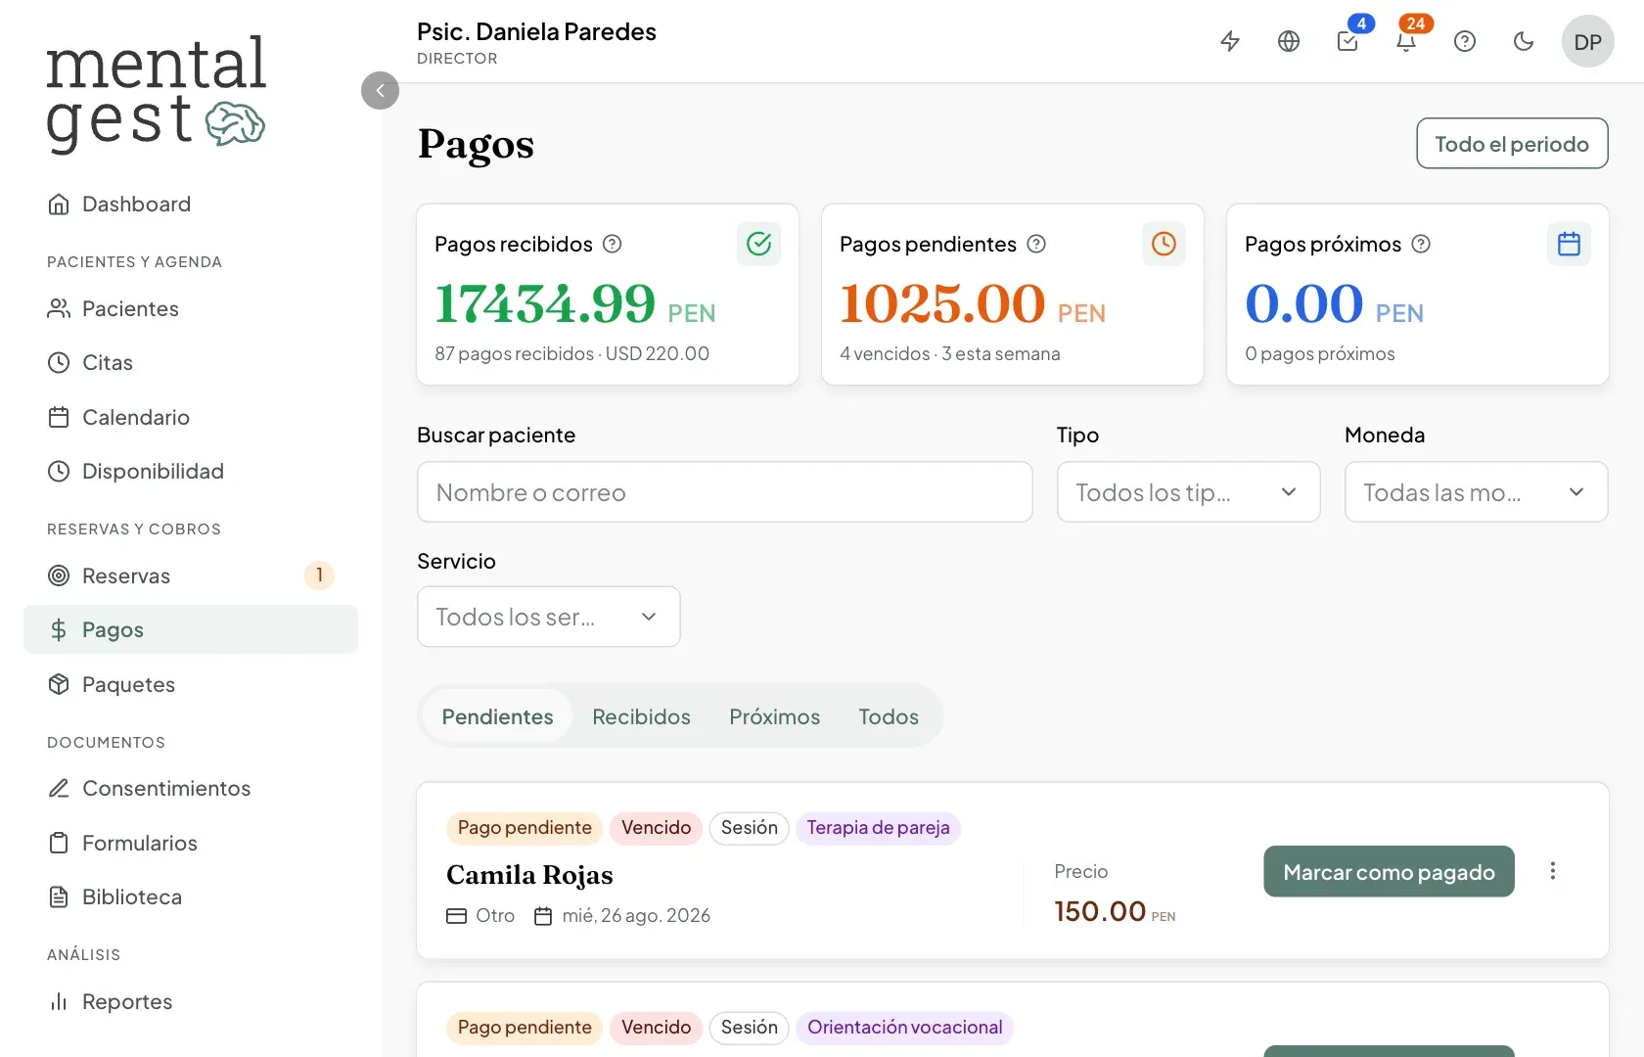Click the Vencido tag on Camila Rojas card
Screen dimensions: 1644x1057
(x=656, y=828)
